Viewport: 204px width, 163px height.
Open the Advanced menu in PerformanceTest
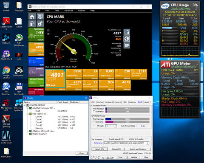coord(68,11)
